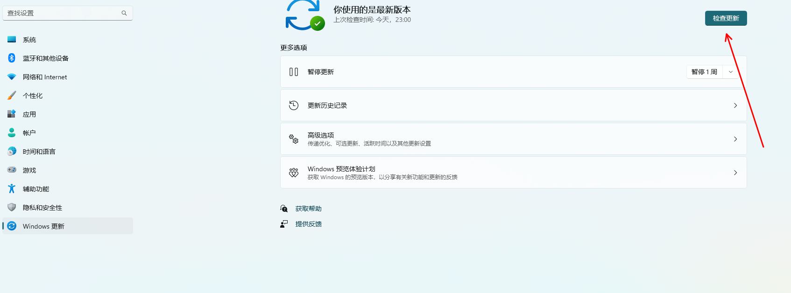This screenshot has height=293, width=791.
Task: Click the 上次检查时间: 今天, 23:00 text
Action: 372,20
